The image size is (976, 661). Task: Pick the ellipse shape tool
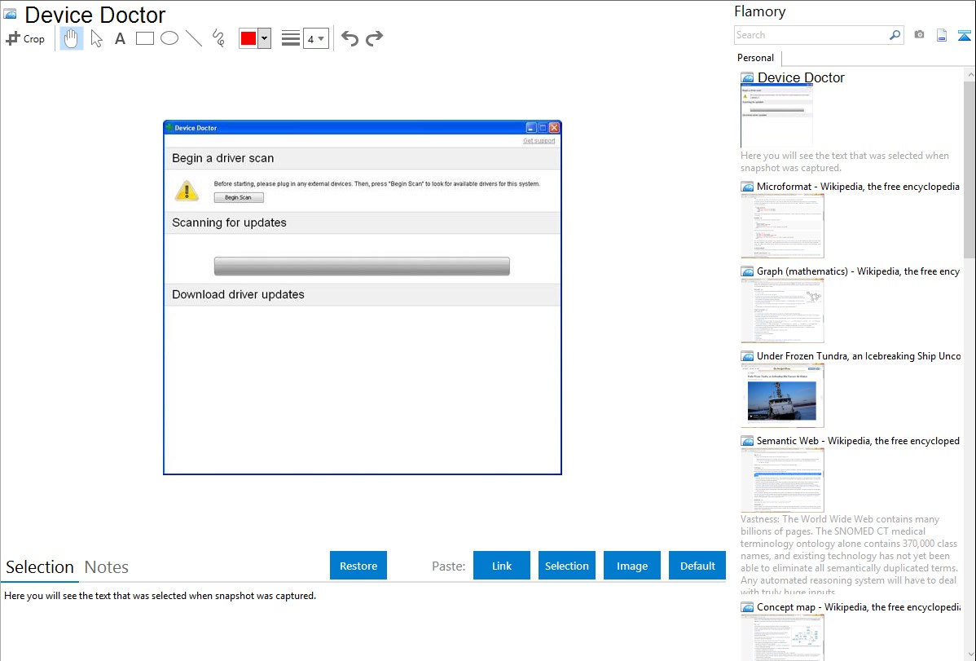click(169, 38)
